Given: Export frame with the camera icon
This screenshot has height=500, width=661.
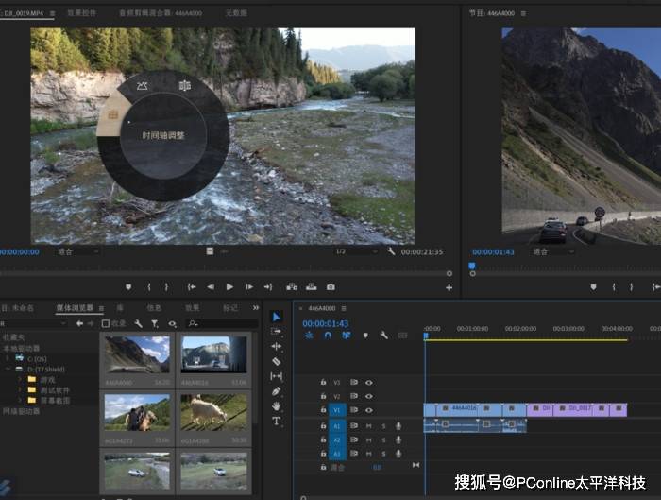Looking at the screenshot, I should point(330,287).
